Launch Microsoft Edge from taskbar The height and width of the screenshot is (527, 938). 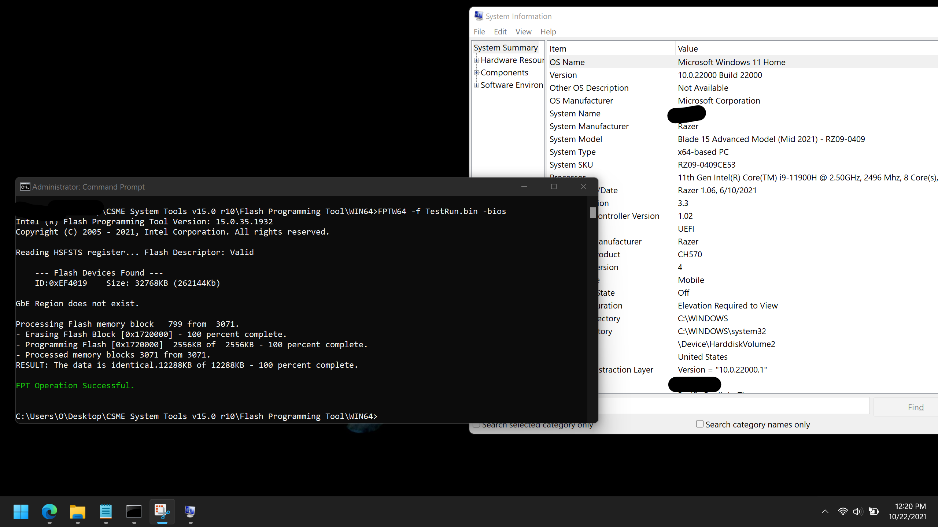(49, 512)
